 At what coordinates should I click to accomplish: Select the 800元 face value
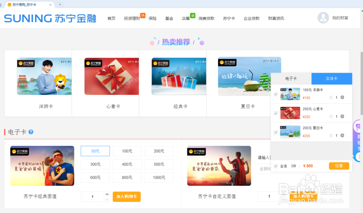pos(127,177)
